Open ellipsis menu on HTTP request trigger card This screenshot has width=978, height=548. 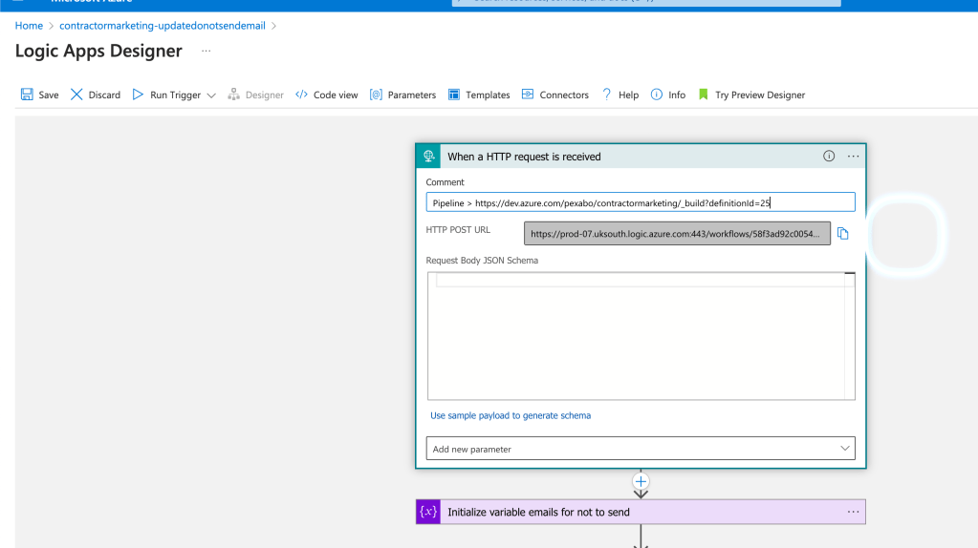point(854,157)
